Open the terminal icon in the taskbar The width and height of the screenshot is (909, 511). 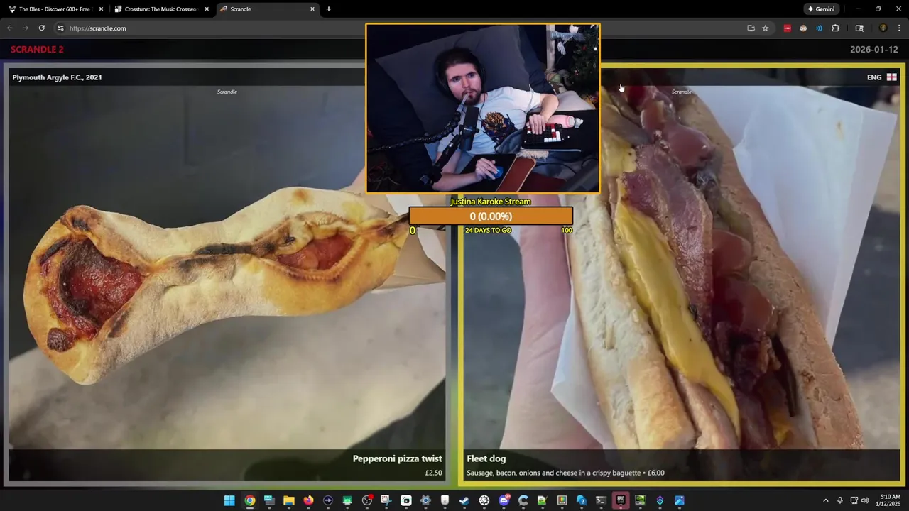(601, 500)
